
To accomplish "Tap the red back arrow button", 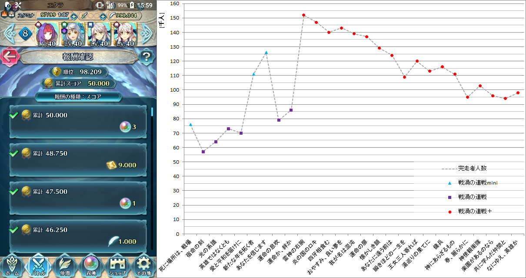I will [10, 56].
